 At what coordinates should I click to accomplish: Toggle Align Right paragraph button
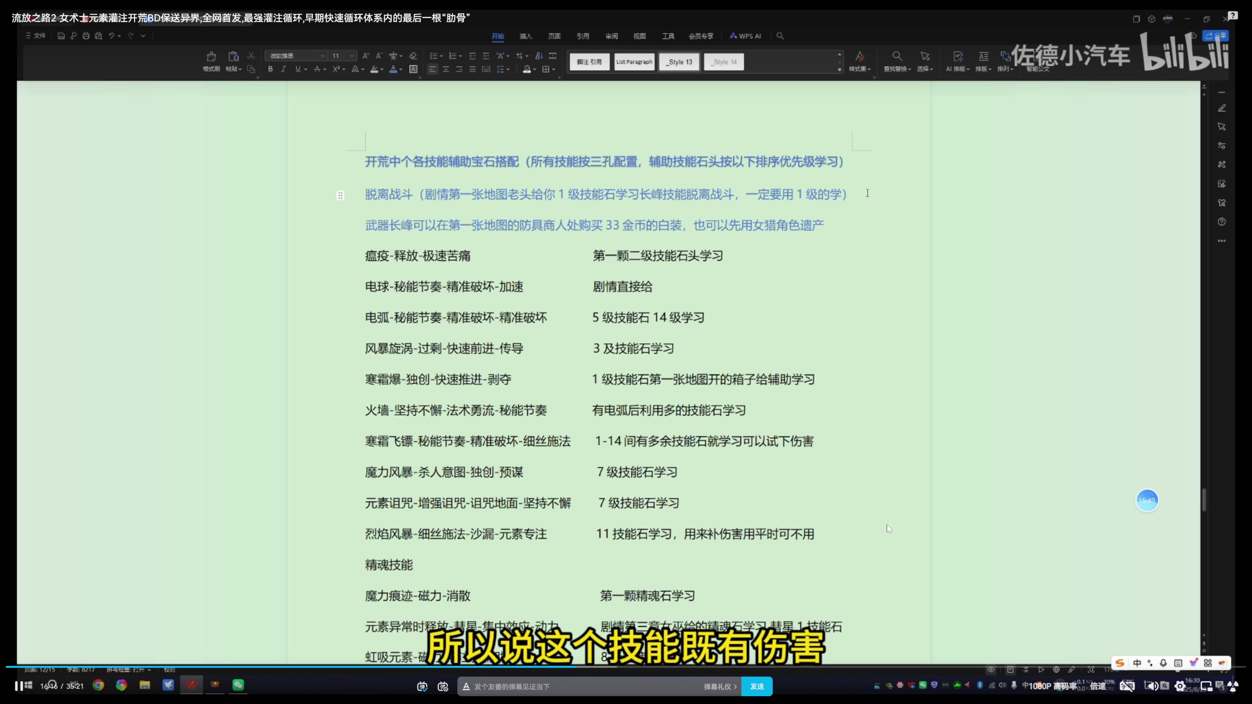[x=459, y=69]
